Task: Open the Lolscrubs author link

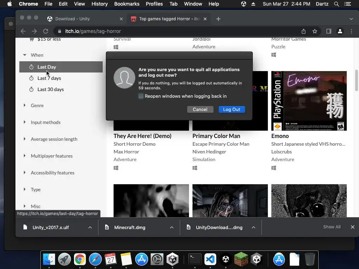Action: [x=282, y=152]
